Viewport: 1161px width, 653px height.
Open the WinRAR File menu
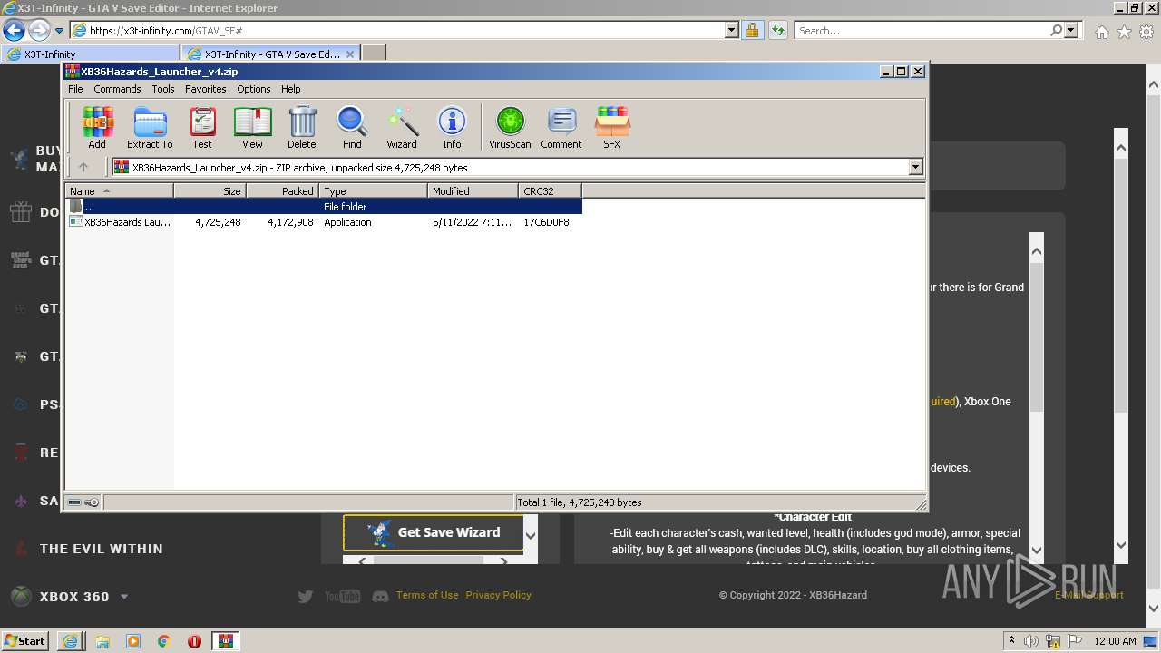tap(75, 89)
